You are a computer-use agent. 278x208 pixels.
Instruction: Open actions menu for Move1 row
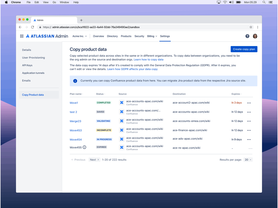(x=249, y=103)
